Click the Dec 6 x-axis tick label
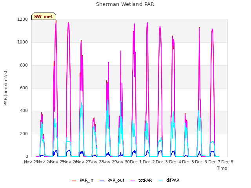Image resolution: width=251 pixels, height=188 pixels. [201, 162]
